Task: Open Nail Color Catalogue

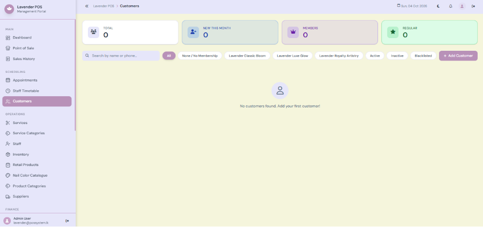Action: (37, 176)
